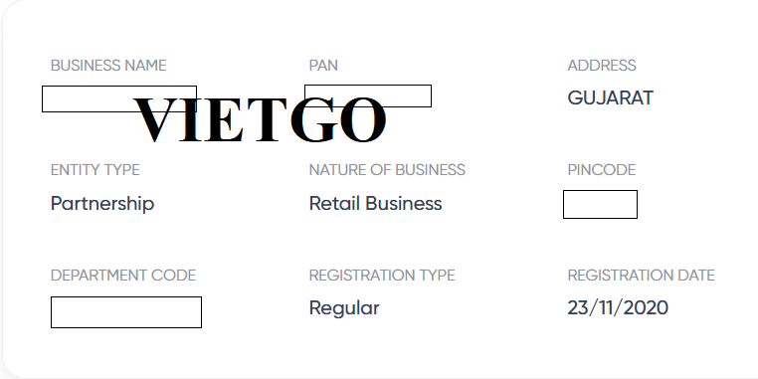The height and width of the screenshot is (379, 758).
Task: Select the Regular registration type value
Action: click(344, 308)
